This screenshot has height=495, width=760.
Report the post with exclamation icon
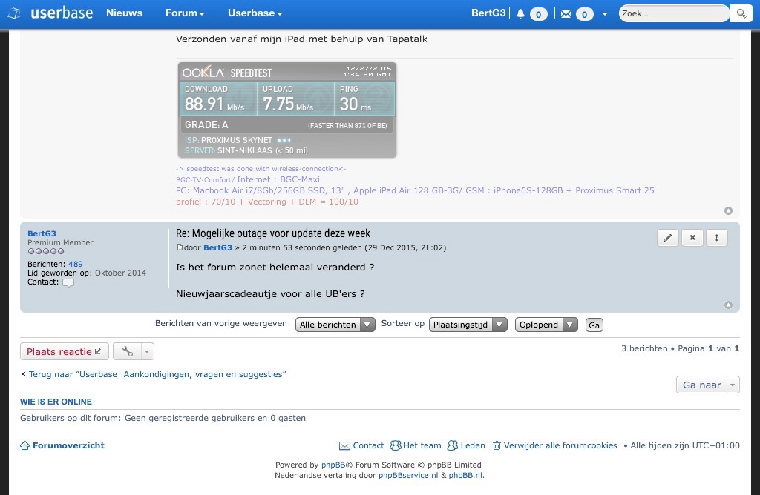coord(716,238)
